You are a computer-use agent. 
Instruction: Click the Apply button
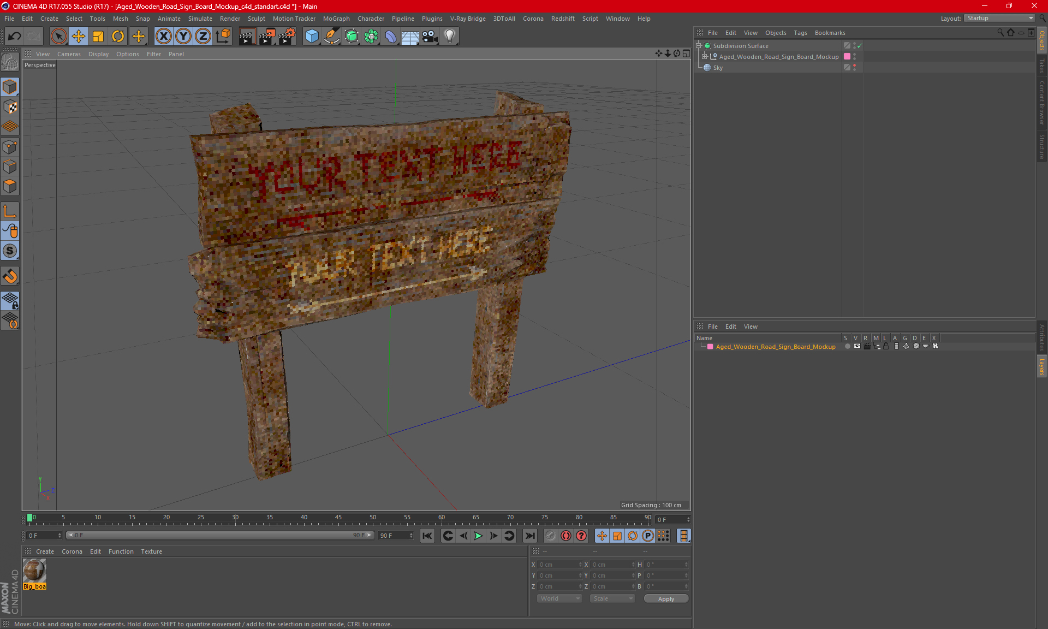click(666, 599)
